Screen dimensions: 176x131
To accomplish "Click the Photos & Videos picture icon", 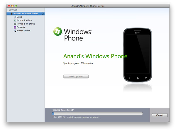I will 15,21.
